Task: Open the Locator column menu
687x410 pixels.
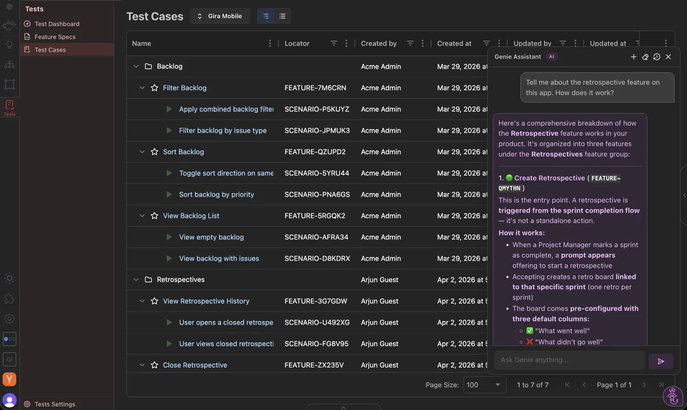Action: click(x=347, y=44)
